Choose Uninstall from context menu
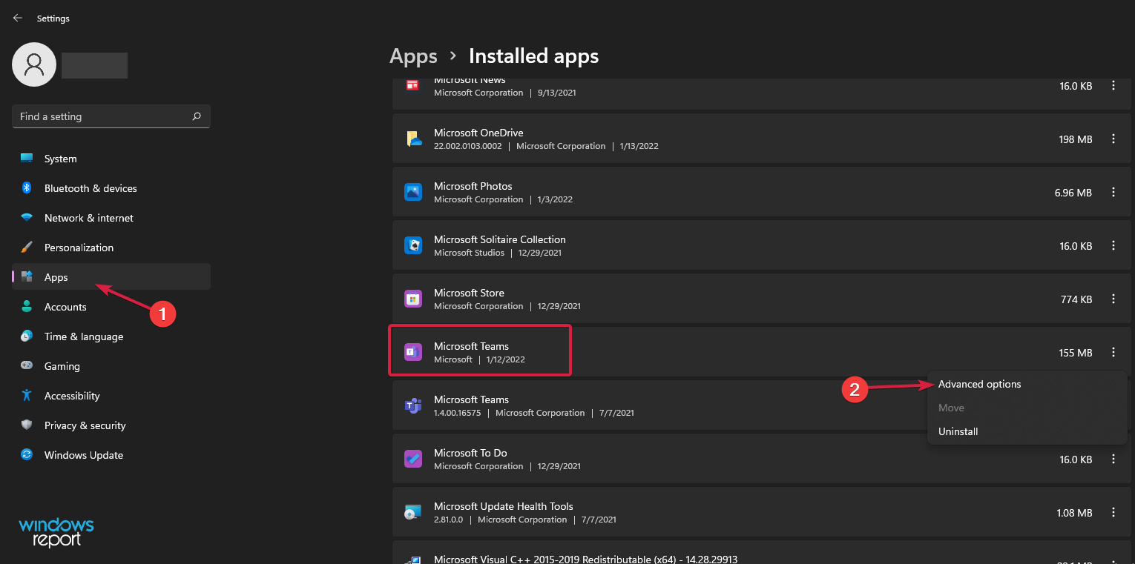The width and height of the screenshot is (1135, 564). (x=1027, y=431)
